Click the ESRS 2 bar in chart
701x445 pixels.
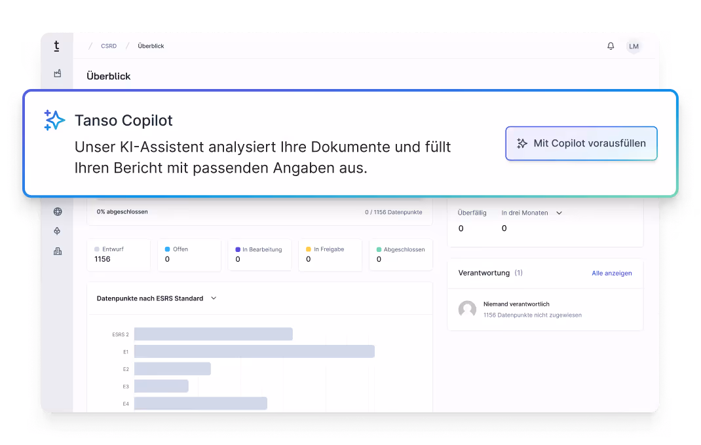[x=214, y=334]
